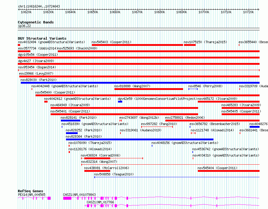Click the nsv545400 (Cooper2011) label
Image resolution: width=268 pixels, height=209 pixels.
coord(55,92)
